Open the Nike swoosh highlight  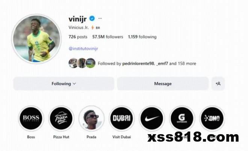click(x=152, y=118)
